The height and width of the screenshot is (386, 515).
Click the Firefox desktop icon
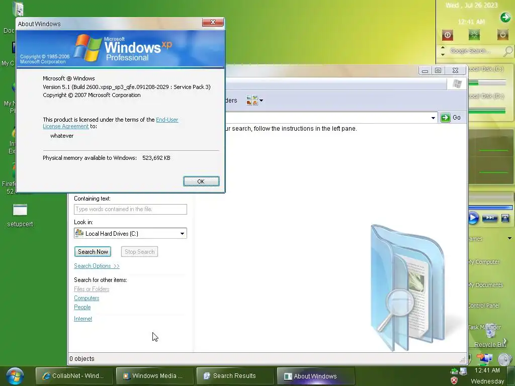click(8, 179)
